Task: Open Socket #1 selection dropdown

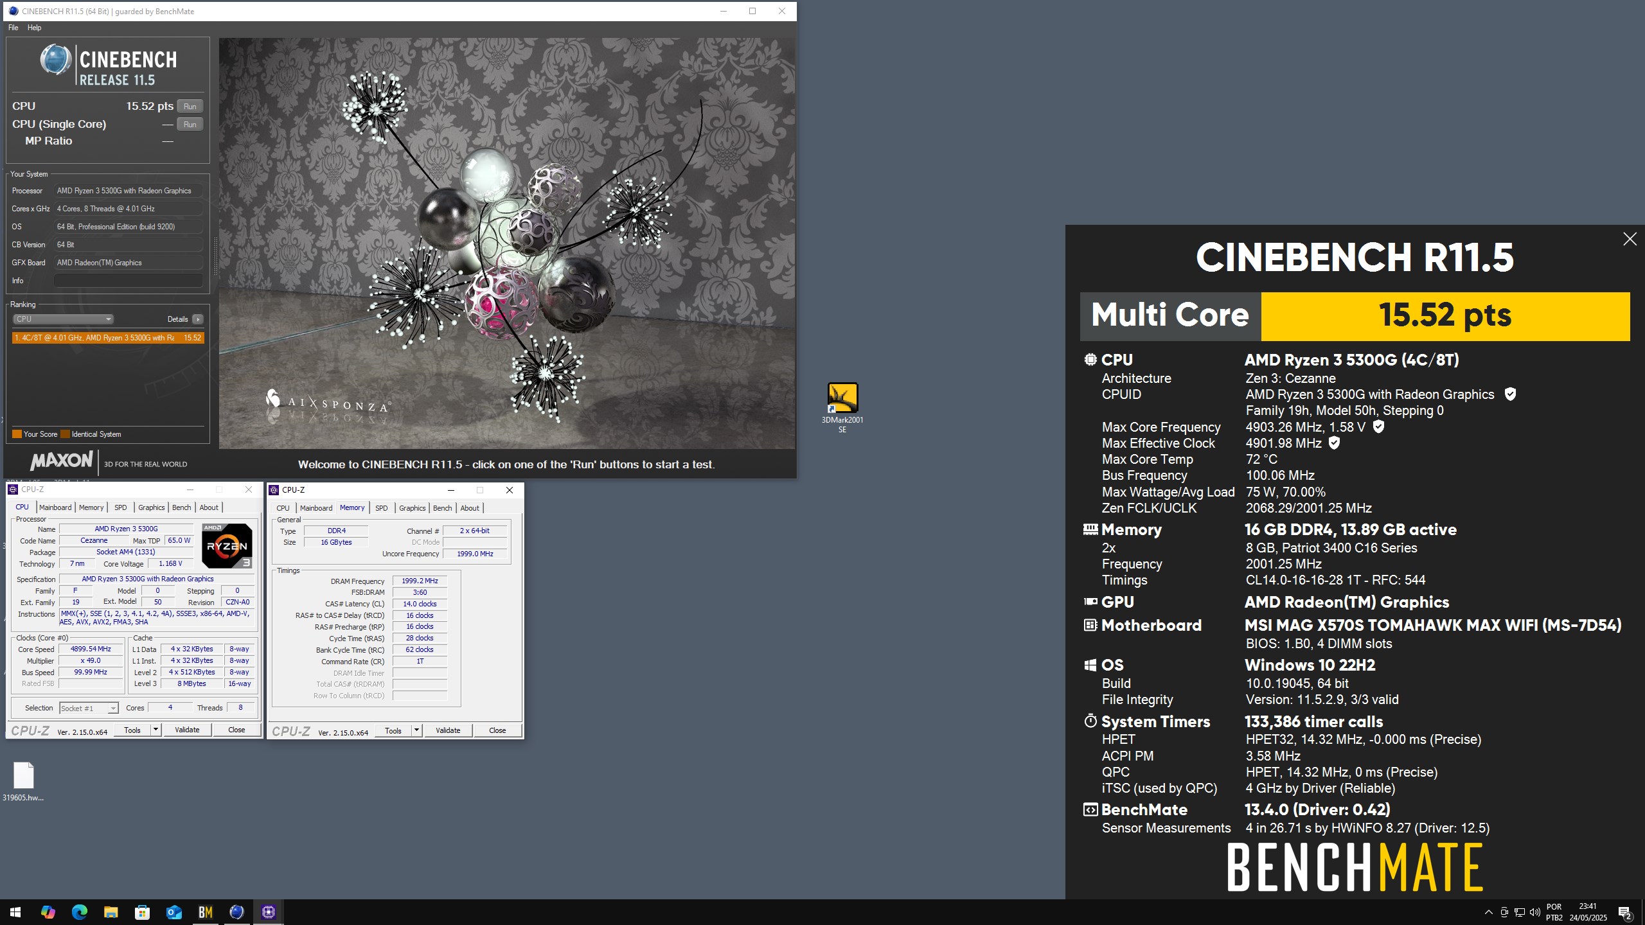Action: click(89, 708)
